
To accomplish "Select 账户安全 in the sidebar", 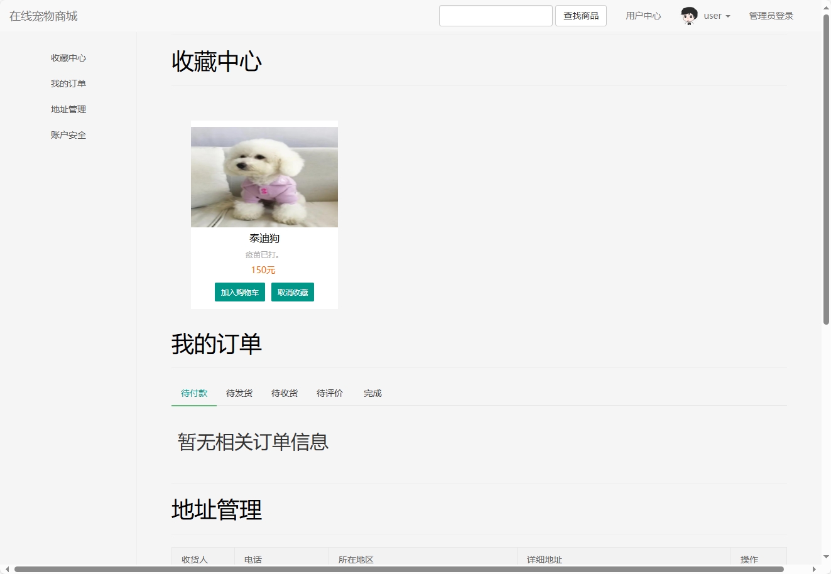I will click(x=68, y=135).
